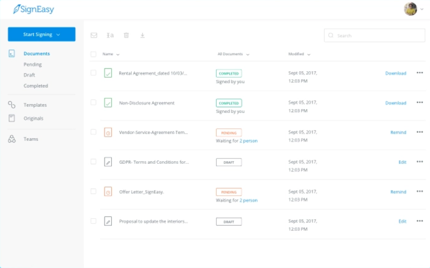This screenshot has width=430, height=268.
Task: Open Teams section
Action: pos(31,139)
